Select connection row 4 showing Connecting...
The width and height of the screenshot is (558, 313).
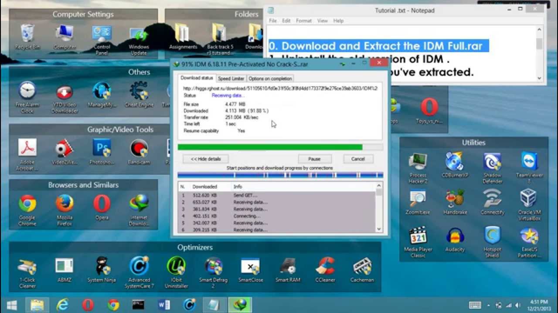point(277,216)
